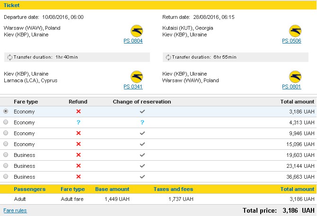Click change checkmark for 15,096 UAH fare
Screen dimensions: 317x216
[x=142, y=144]
